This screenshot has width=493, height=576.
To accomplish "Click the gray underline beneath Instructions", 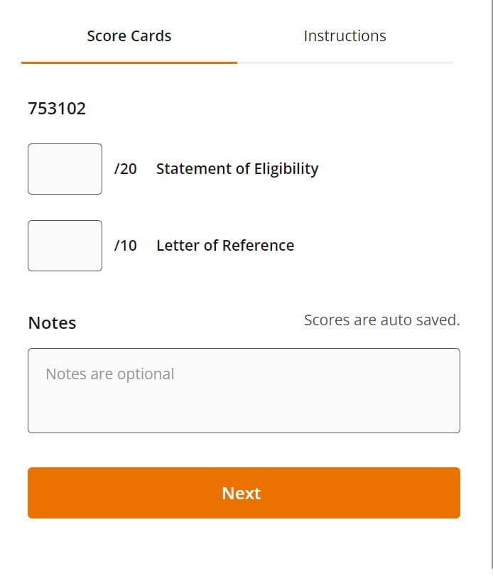I will click(x=345, y=63).
